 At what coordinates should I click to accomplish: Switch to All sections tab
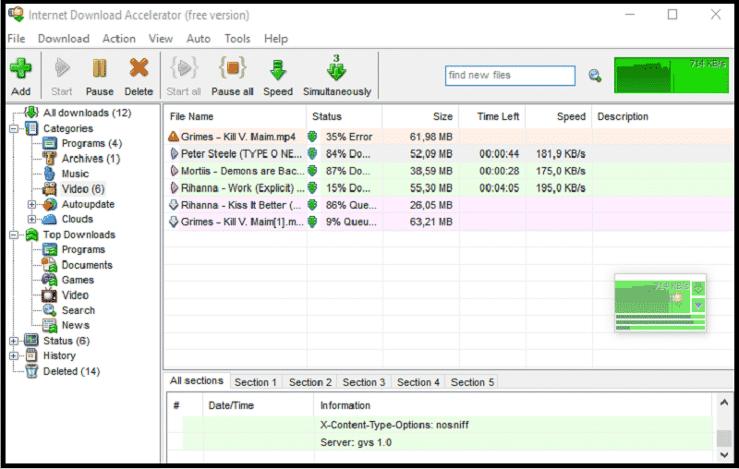click(197, 381)
